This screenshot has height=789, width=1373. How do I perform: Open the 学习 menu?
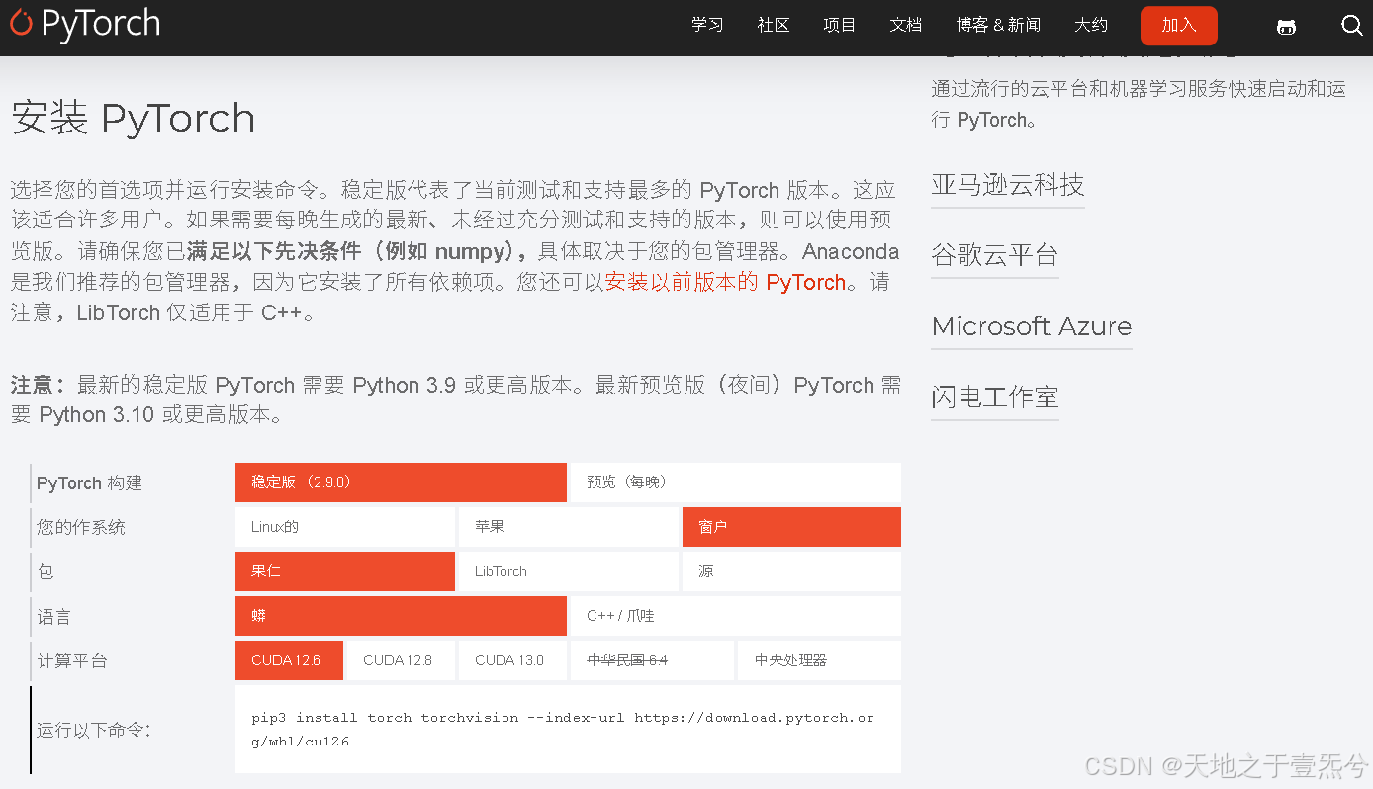pos(707,25)
